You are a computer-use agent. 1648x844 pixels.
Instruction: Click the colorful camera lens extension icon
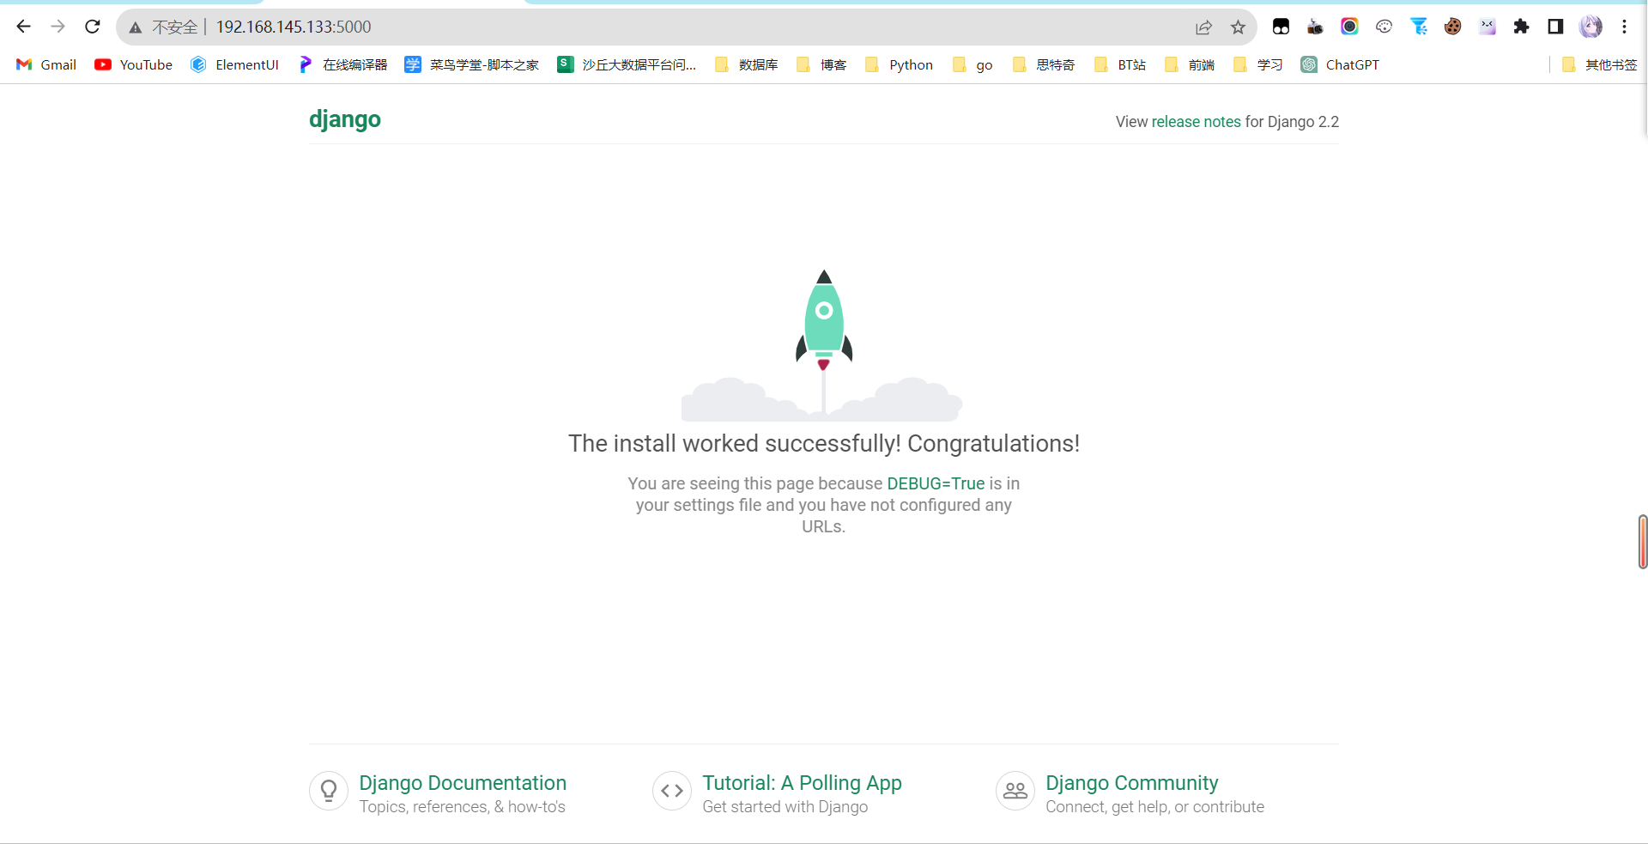click(x=1349, y=27)
